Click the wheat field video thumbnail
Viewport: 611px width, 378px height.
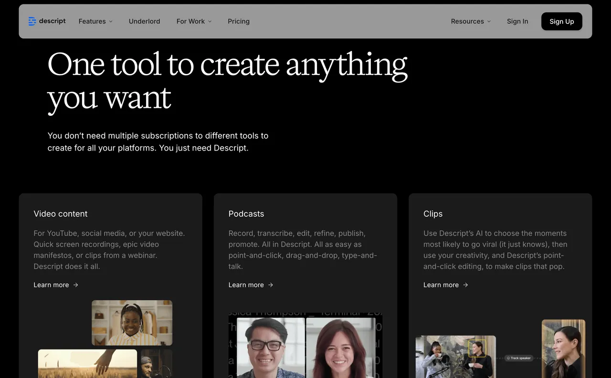pyautogui.click(x=87, y=364)
